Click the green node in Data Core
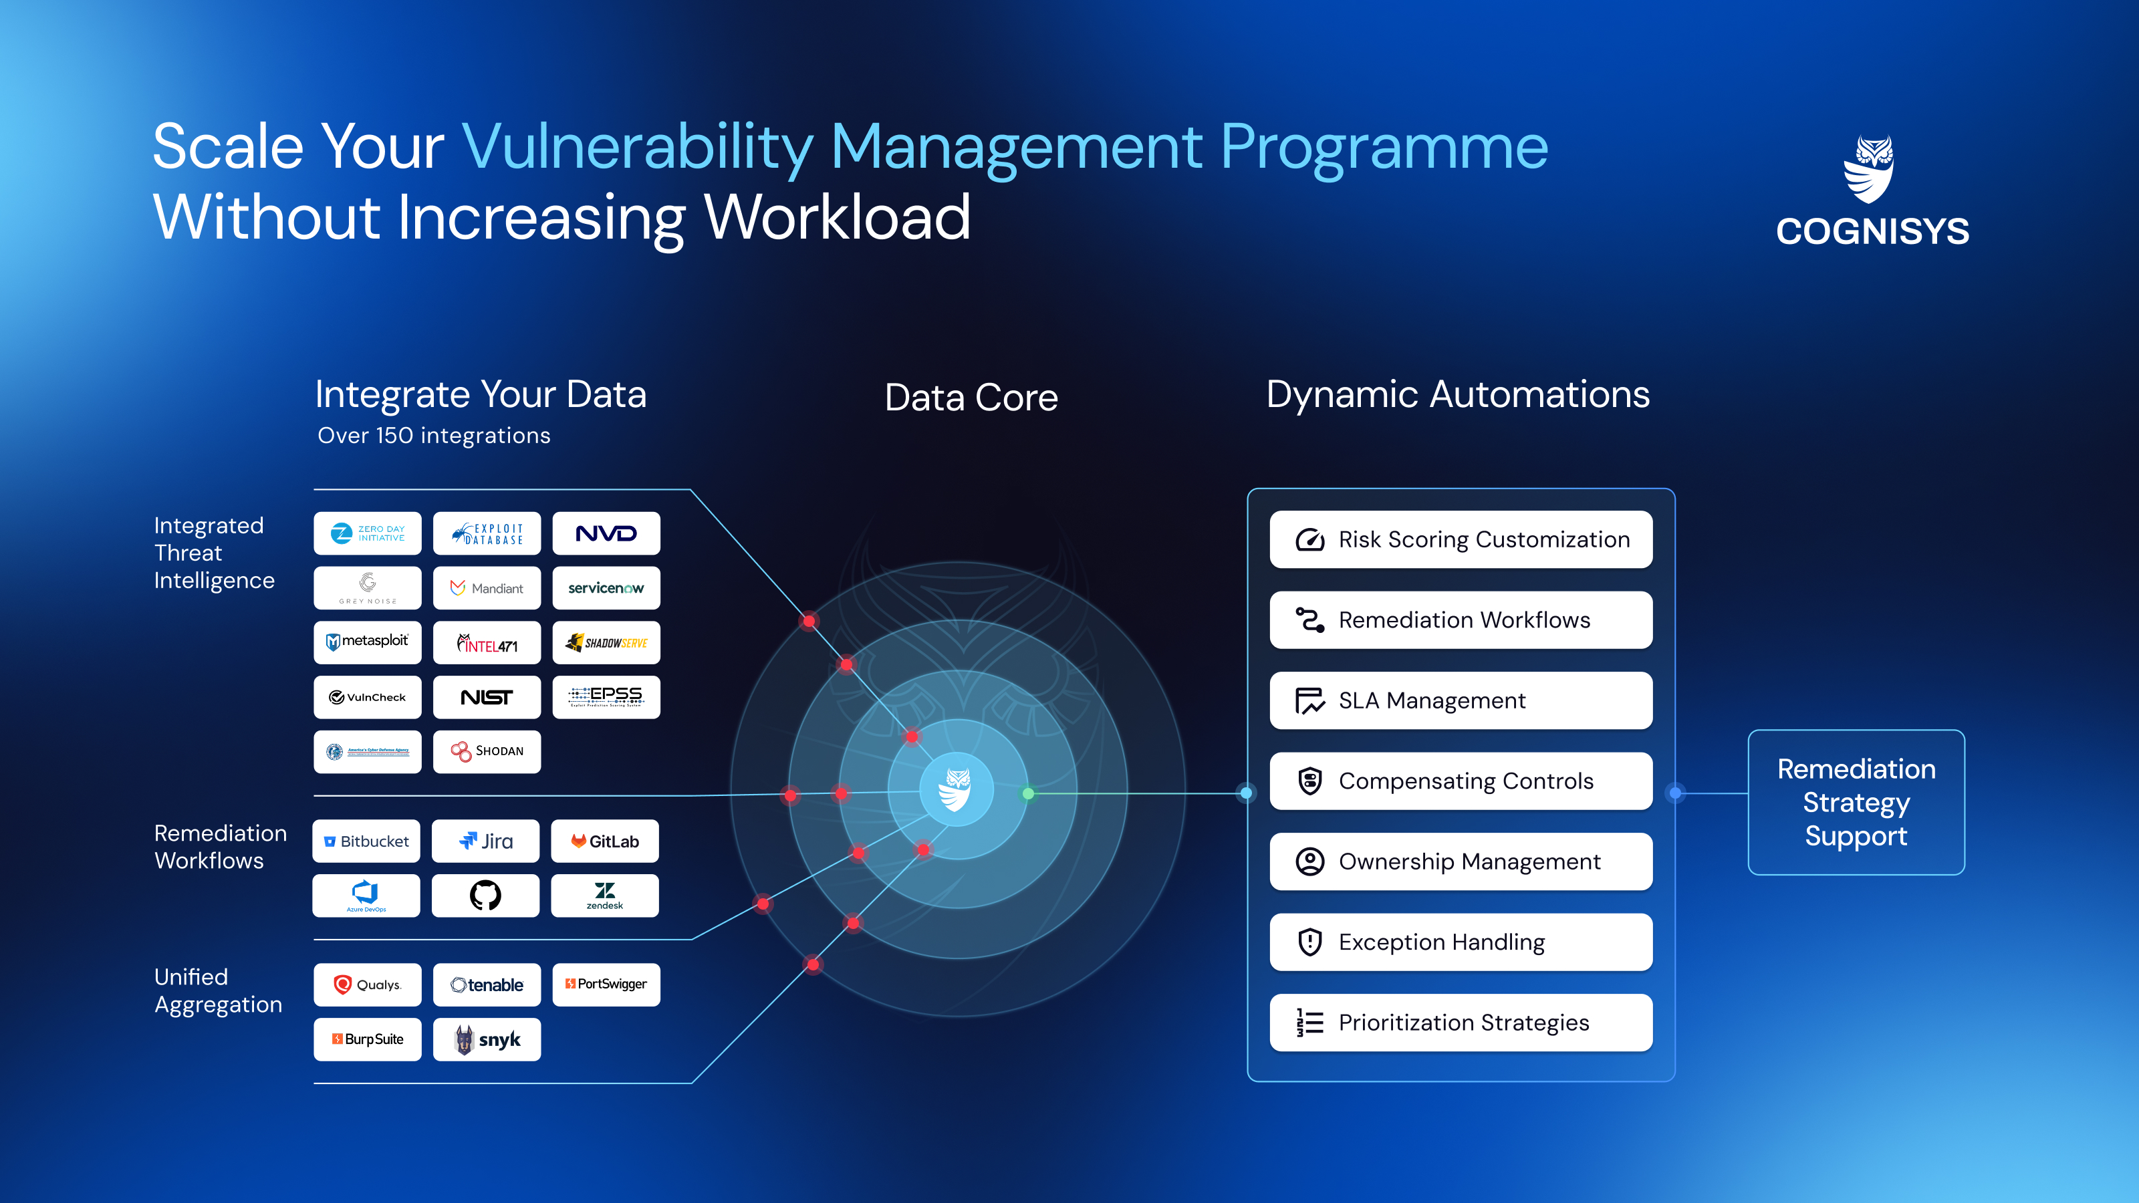2139x1203 pixels. coord(1028,794)
